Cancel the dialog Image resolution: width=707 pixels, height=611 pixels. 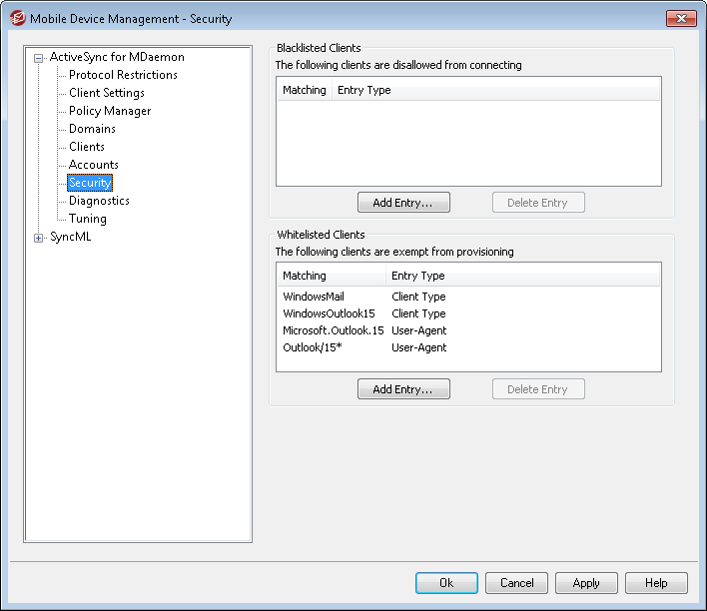click(516, 583)
